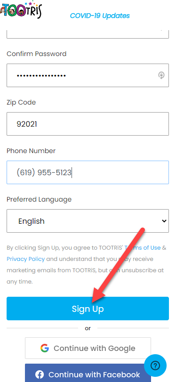Click the Zip Code label text
Viewport: 176px width, 382px height.
click(21, 102)
